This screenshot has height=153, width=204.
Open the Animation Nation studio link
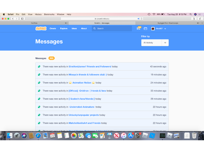click(x=82, y=82)
